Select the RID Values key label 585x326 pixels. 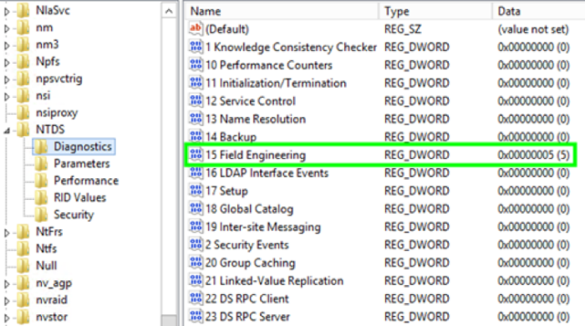[x=80, y=197]
